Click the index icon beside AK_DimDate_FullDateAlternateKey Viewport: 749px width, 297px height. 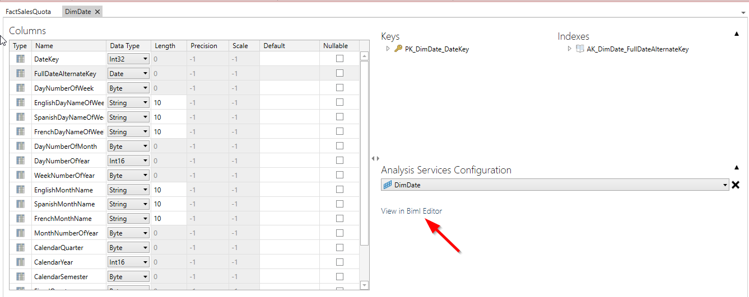[x=580, y=49]
